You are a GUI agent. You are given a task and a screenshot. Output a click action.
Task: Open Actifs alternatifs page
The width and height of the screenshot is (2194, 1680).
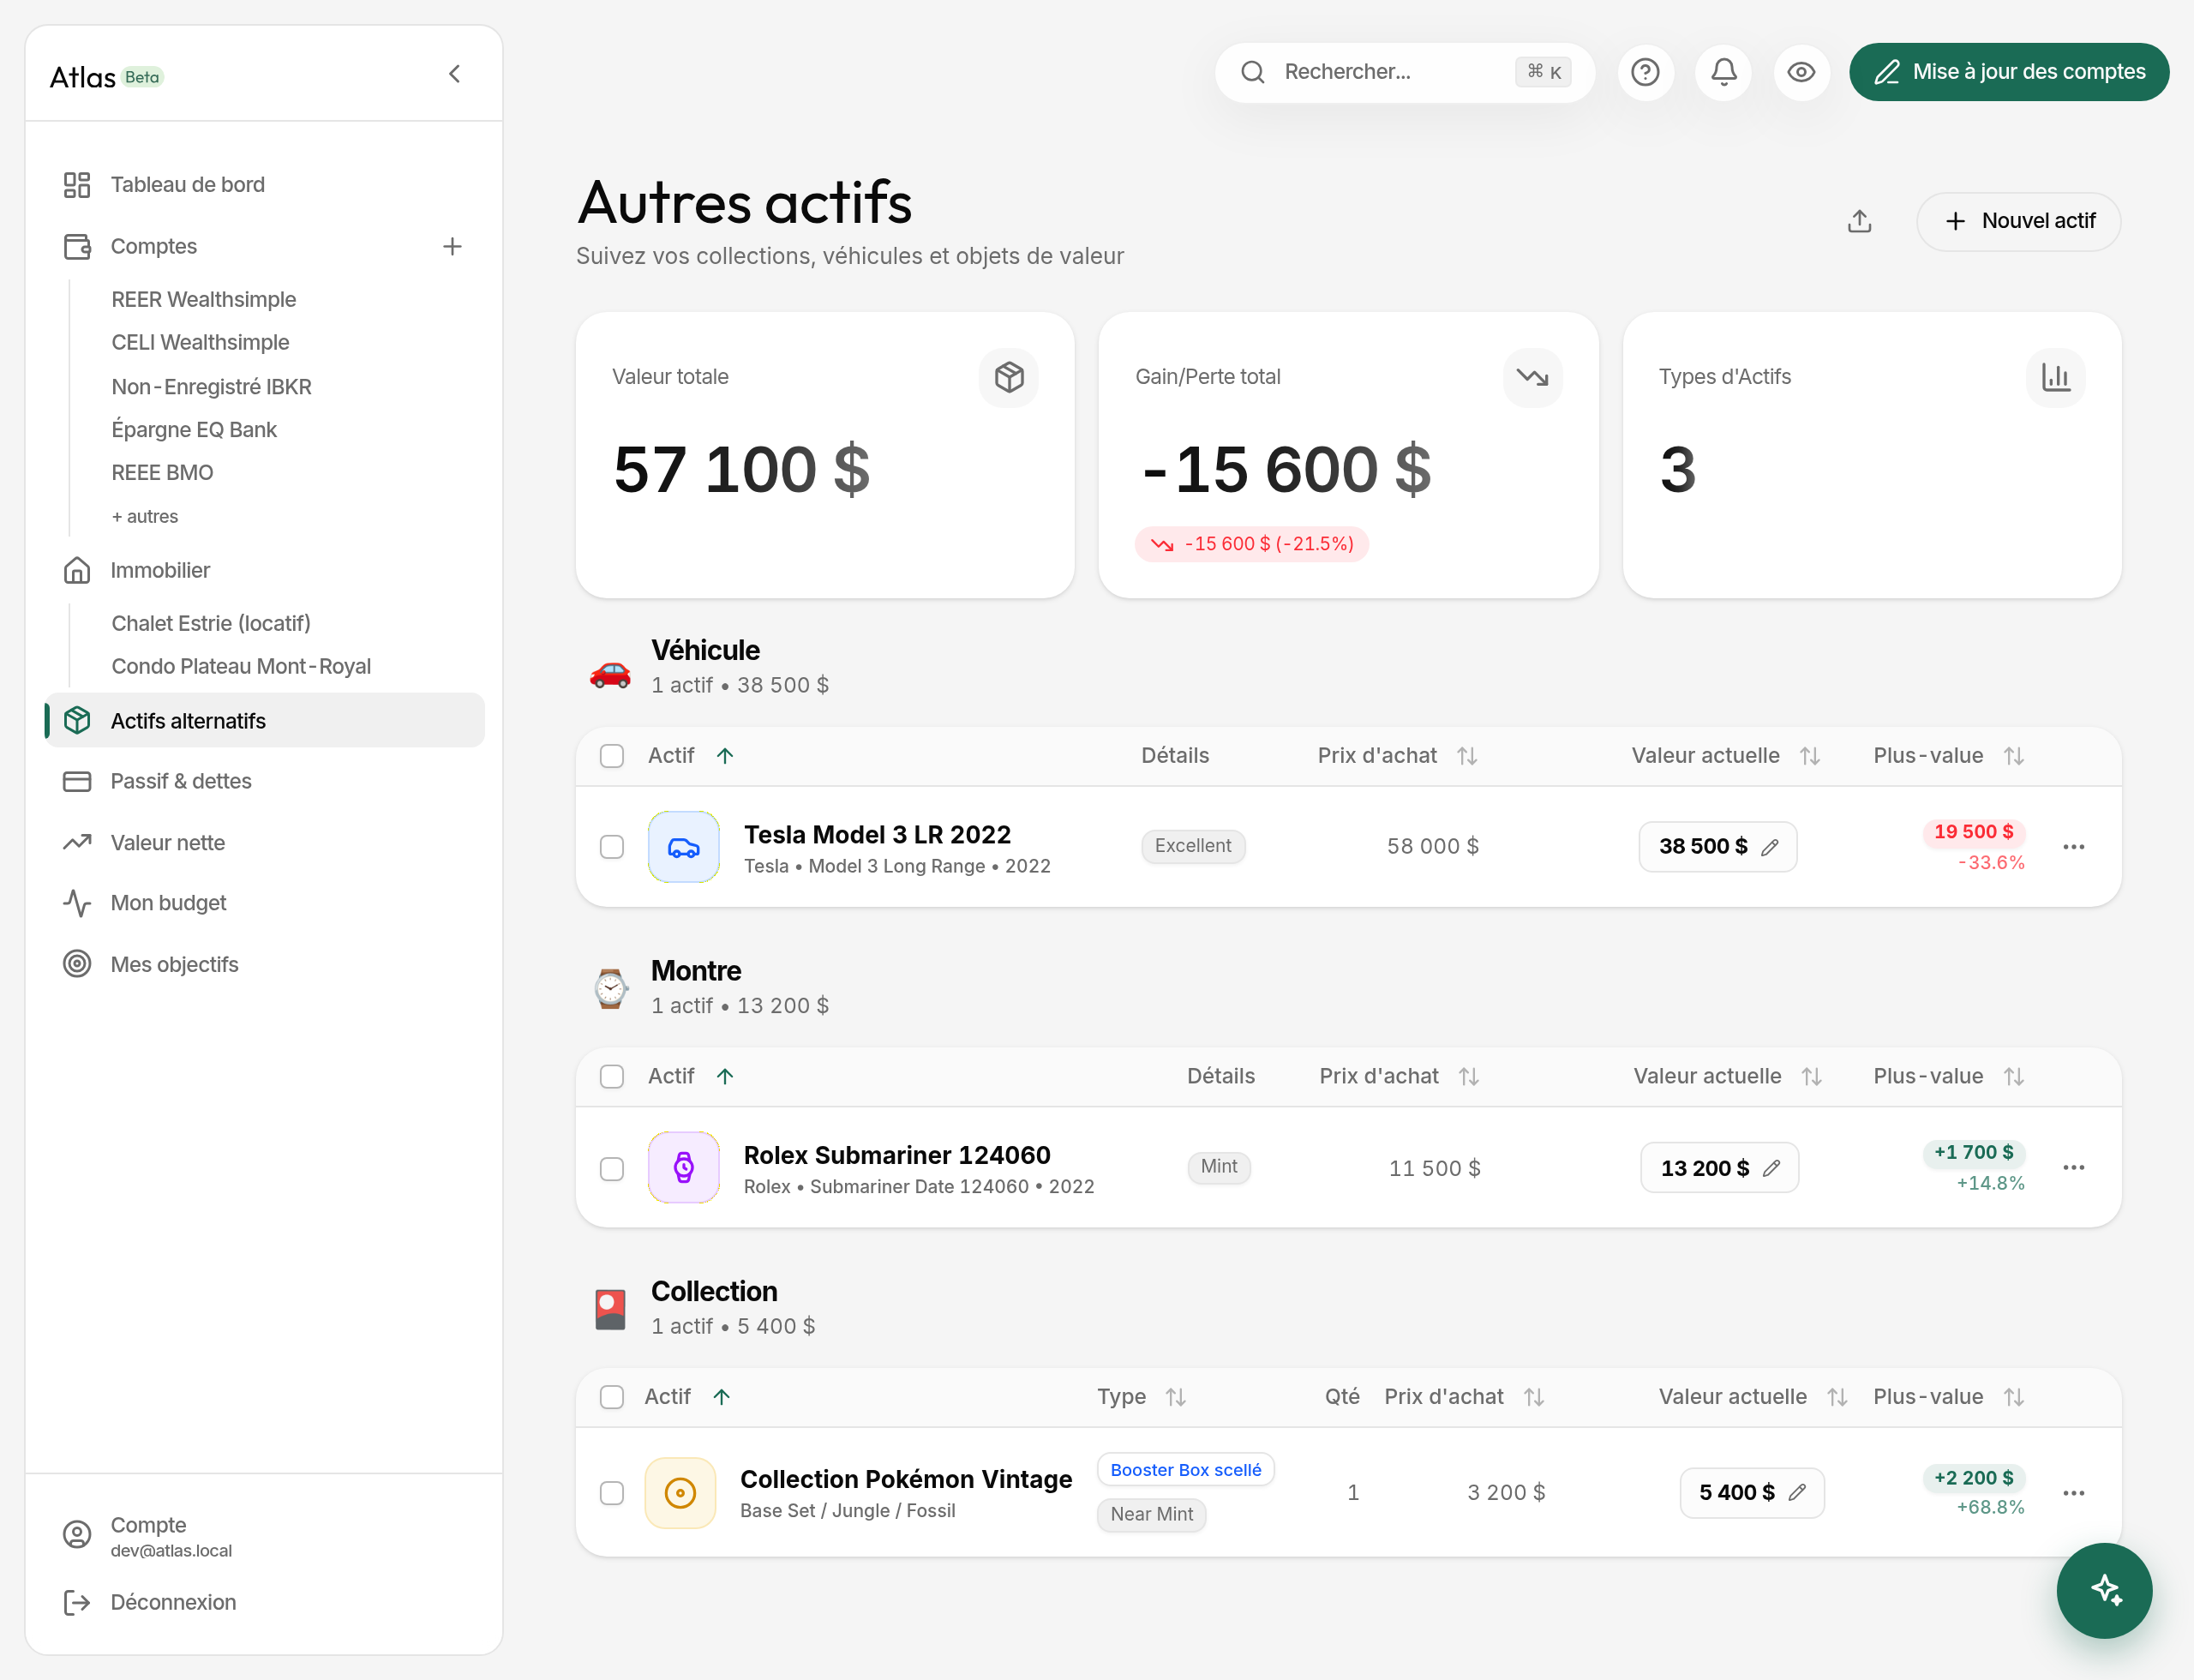264,720
